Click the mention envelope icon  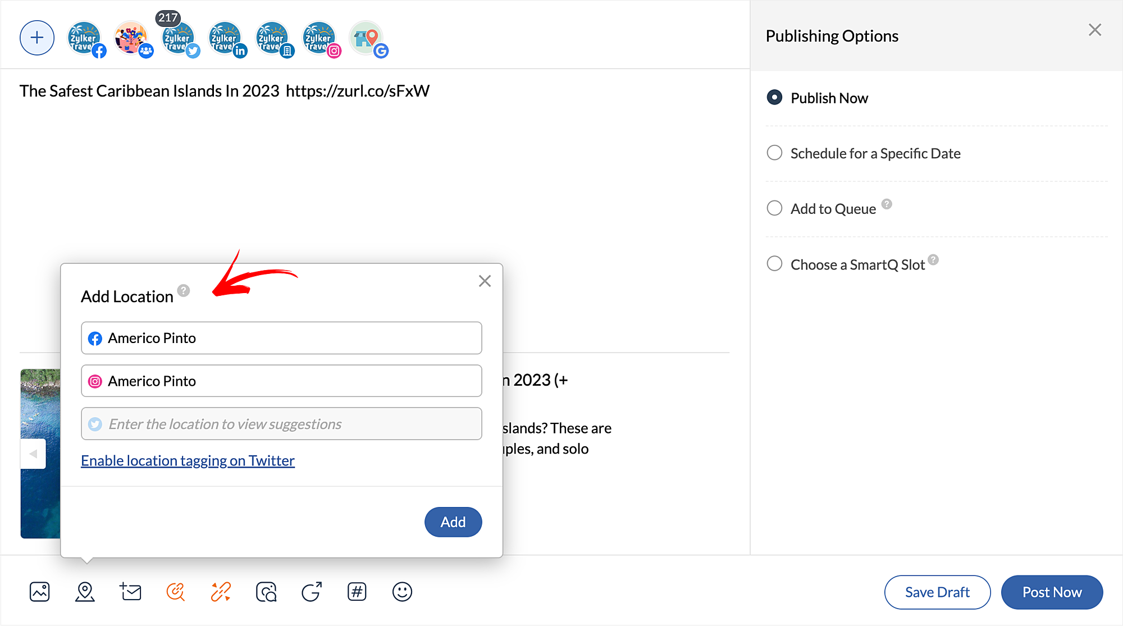pos(130,592)
